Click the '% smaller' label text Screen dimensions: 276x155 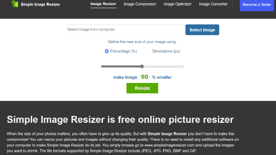(162, 77)
